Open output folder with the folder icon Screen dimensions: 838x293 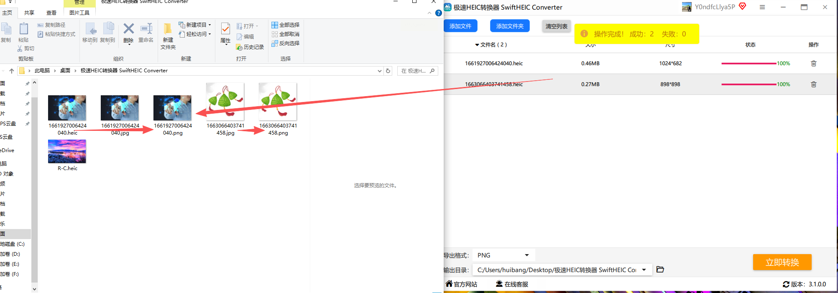660,270
